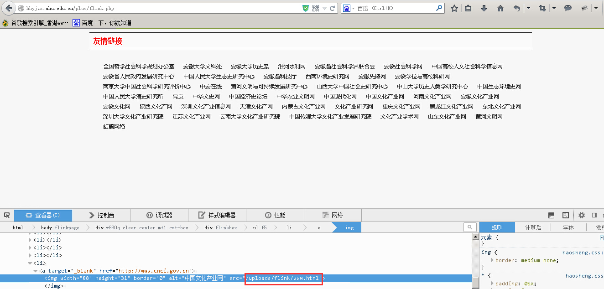
Task: Open the dropdown next to the undo arrow
Action: click(x=528, y=8)
